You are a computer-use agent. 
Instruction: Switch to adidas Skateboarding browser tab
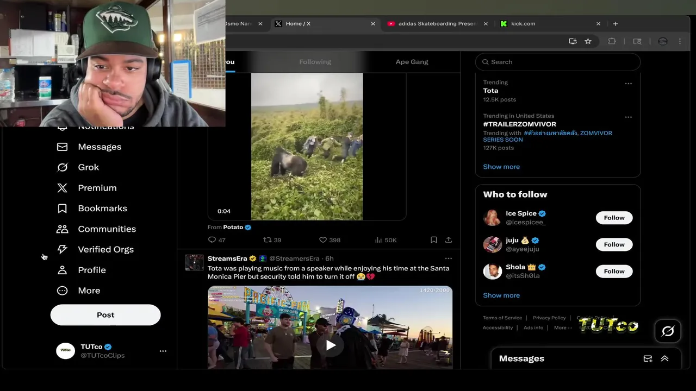pyautogui.click(x=437, y=23)
